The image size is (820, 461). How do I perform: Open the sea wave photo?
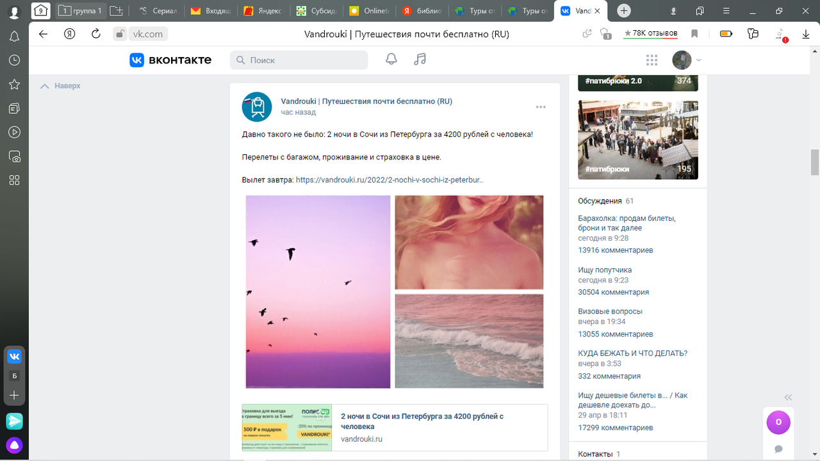(x=469, y=341)
